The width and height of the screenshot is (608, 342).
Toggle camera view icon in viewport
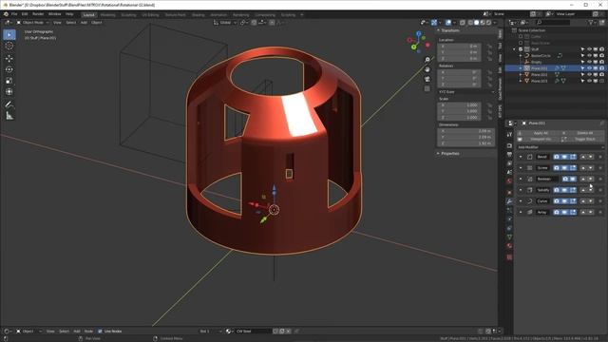click(427, 79)
